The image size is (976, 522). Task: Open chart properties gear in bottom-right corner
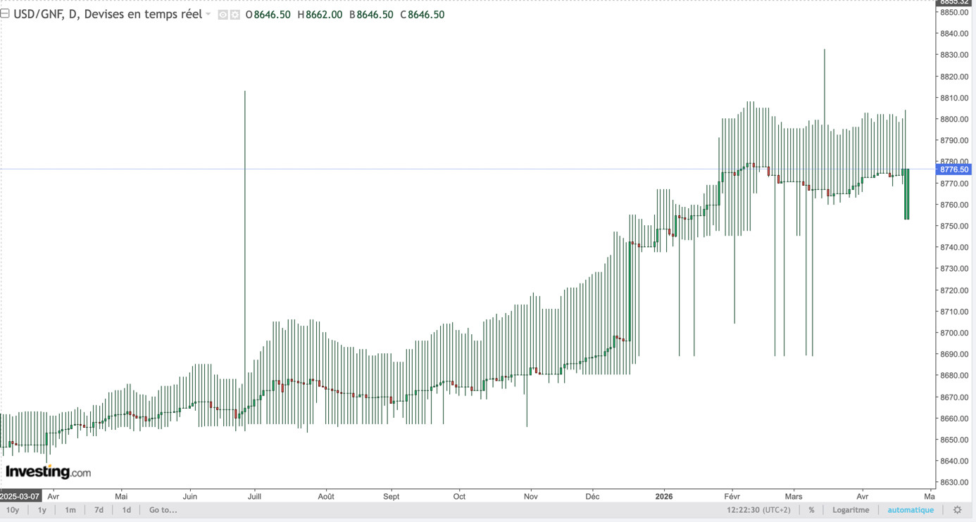(957, 510)
